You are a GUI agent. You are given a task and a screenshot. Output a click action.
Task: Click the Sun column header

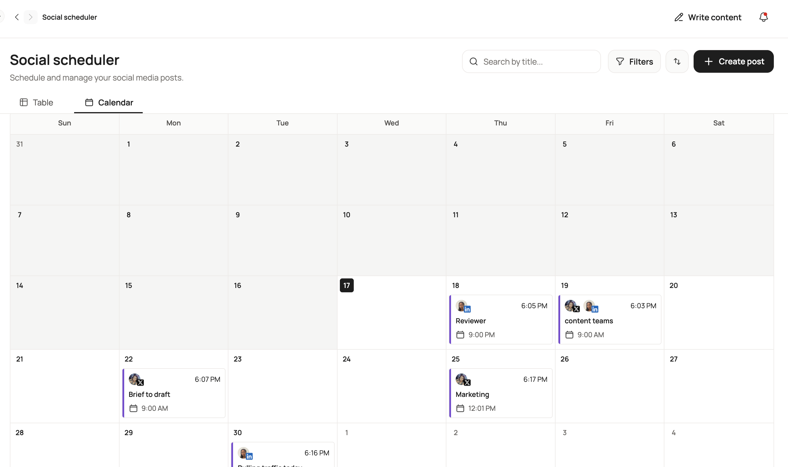pyautogui.click(x=65, y=123)
